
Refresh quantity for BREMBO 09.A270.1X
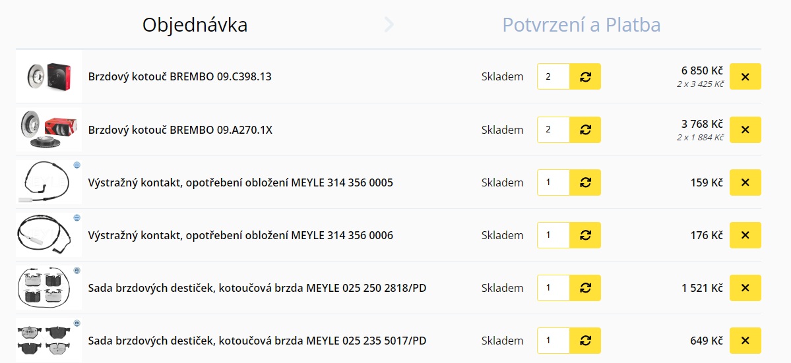tap(585, 130)
